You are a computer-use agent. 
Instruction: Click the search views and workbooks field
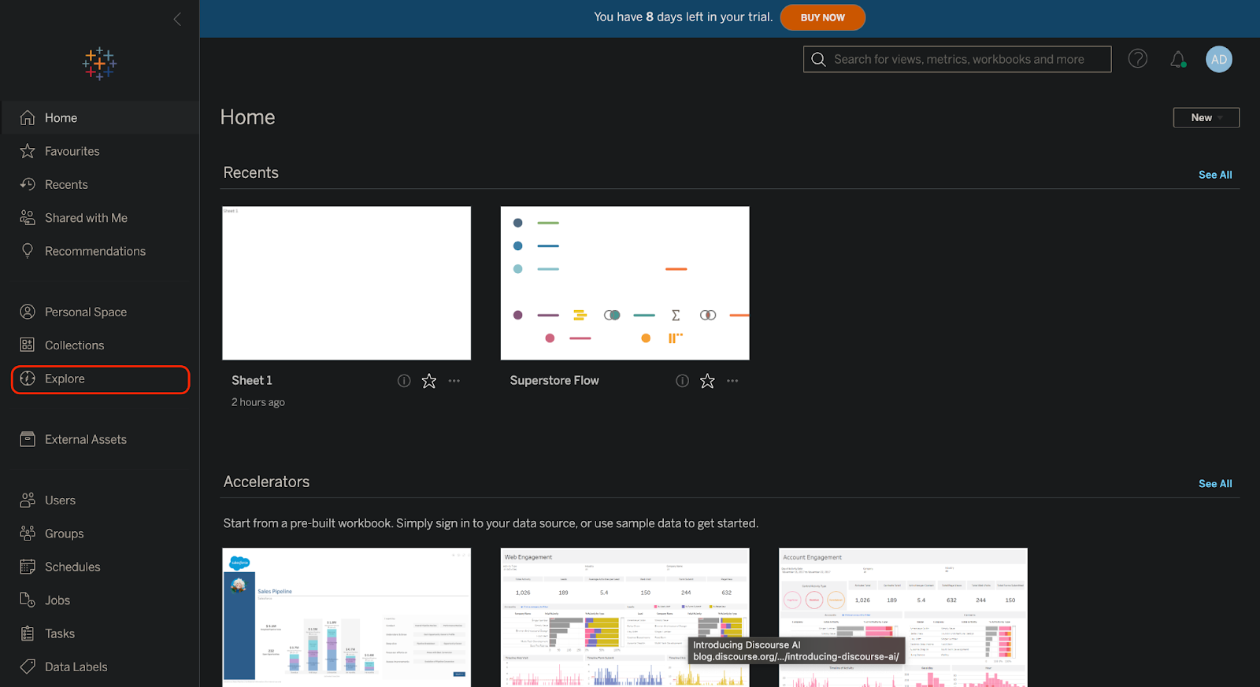click(958, 59)
